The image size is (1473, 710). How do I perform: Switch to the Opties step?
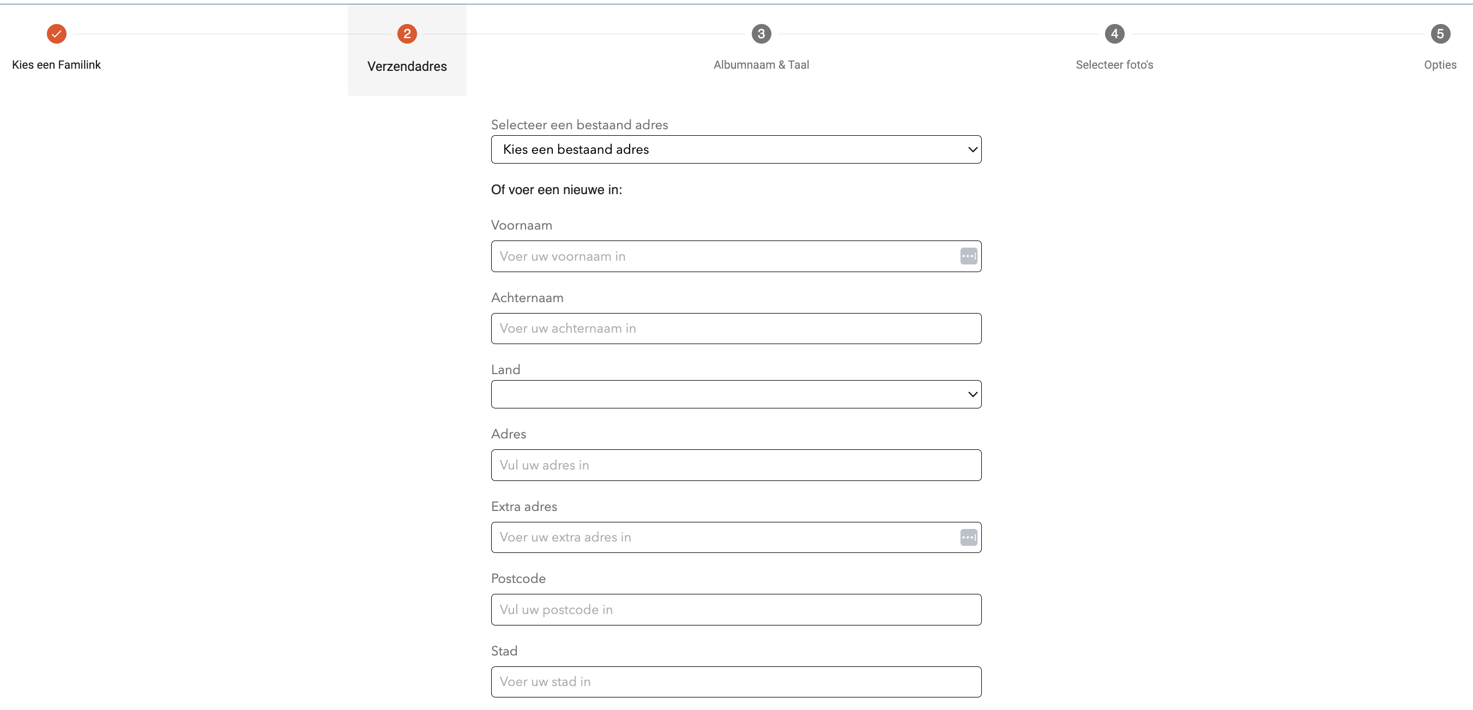1439,65
